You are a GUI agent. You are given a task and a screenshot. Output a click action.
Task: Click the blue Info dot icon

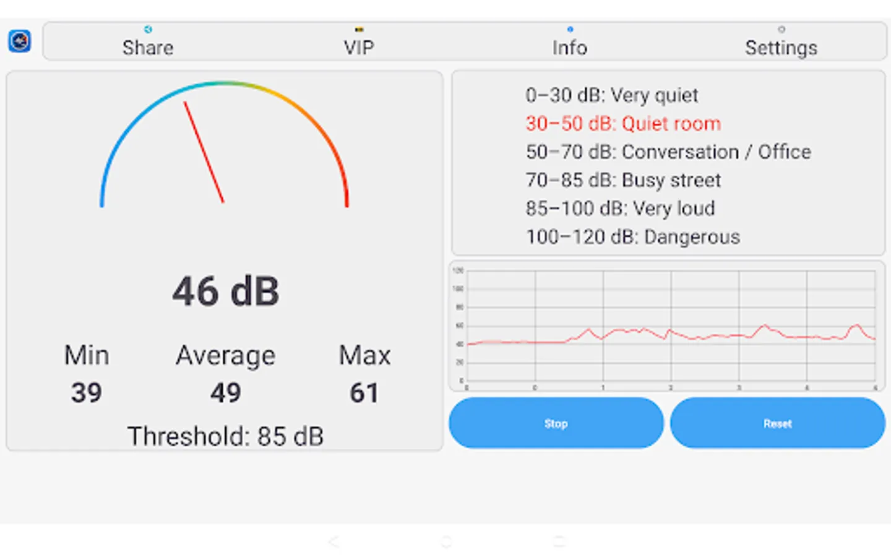(x=569, y=28)
